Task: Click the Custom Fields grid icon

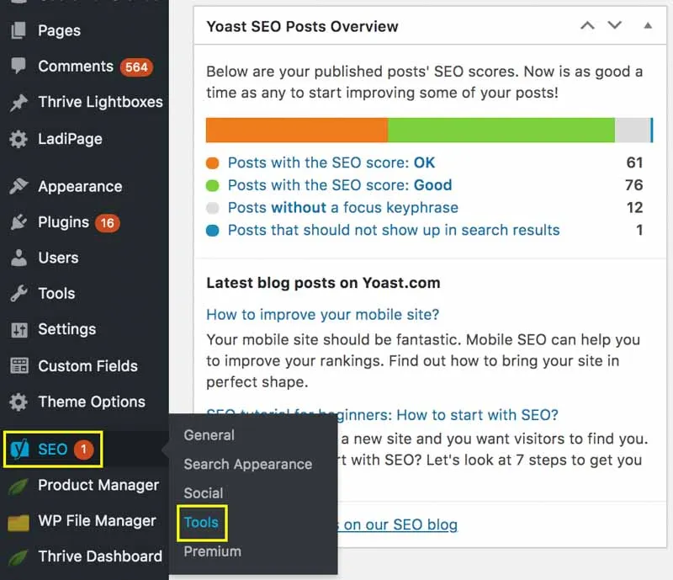Action: [19, 365]
